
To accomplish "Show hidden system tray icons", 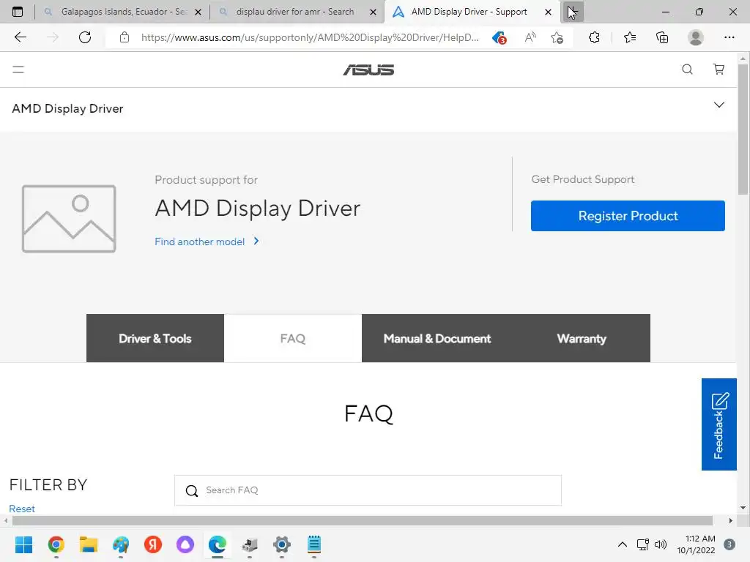I will [623, 544].
